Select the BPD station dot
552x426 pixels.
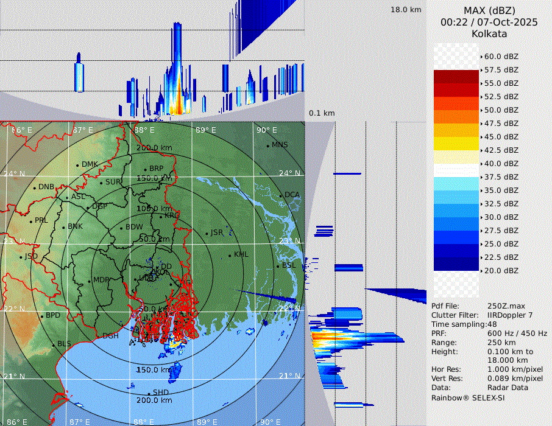42,316
